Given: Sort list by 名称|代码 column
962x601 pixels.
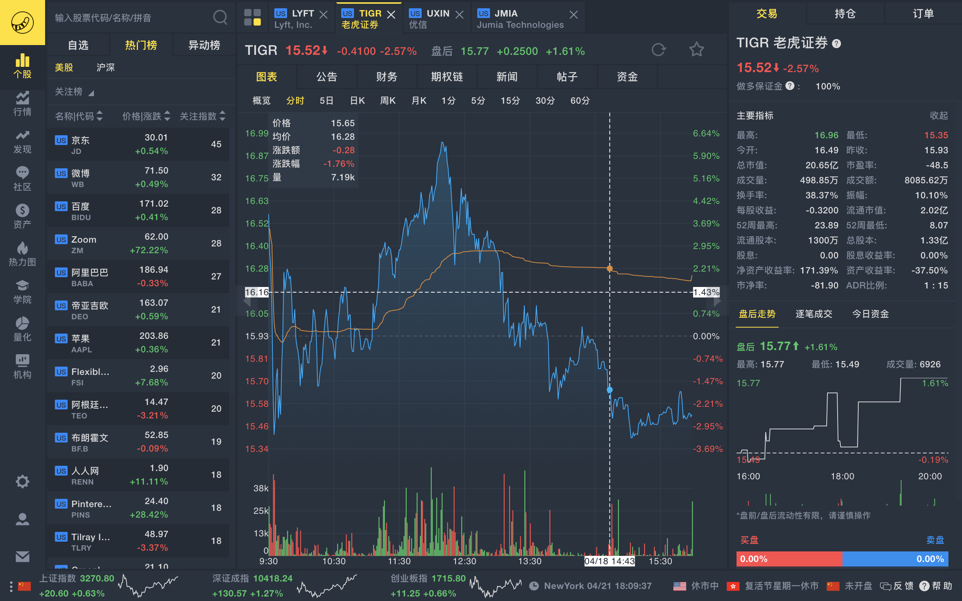Looking at the screenshot, I should (x=79, y=116).
